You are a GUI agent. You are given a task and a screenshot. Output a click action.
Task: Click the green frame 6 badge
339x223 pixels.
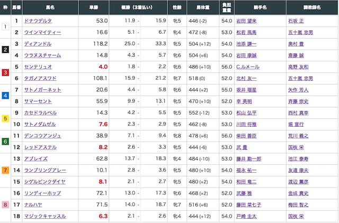tap(5, 142)
